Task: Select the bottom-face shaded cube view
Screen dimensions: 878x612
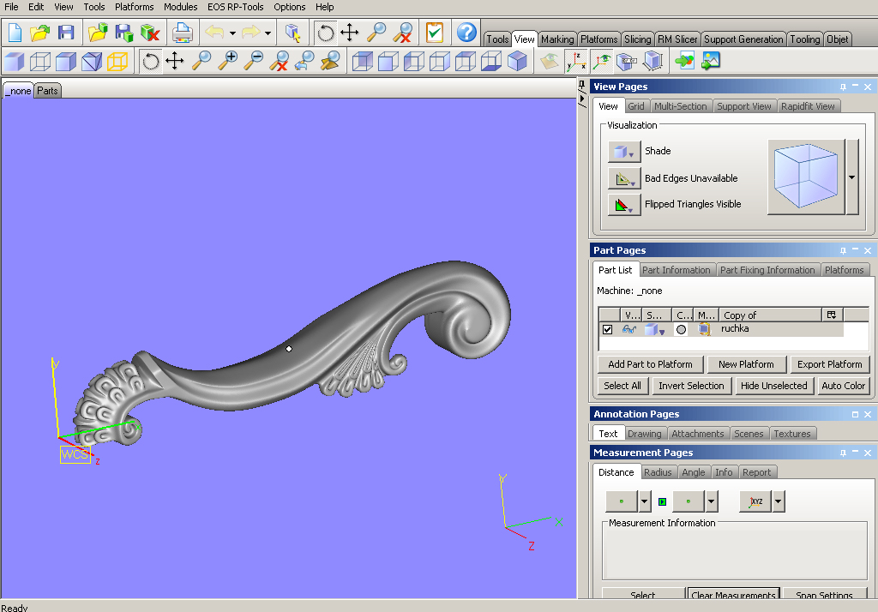Action: tap(491, 61)
